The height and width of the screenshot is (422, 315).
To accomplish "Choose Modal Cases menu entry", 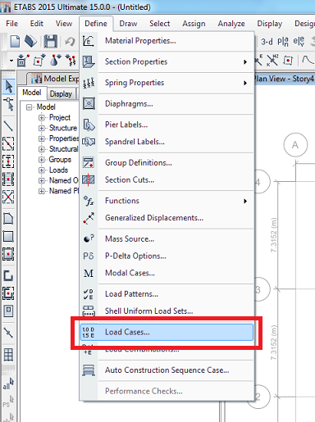I will coord(167,273).
